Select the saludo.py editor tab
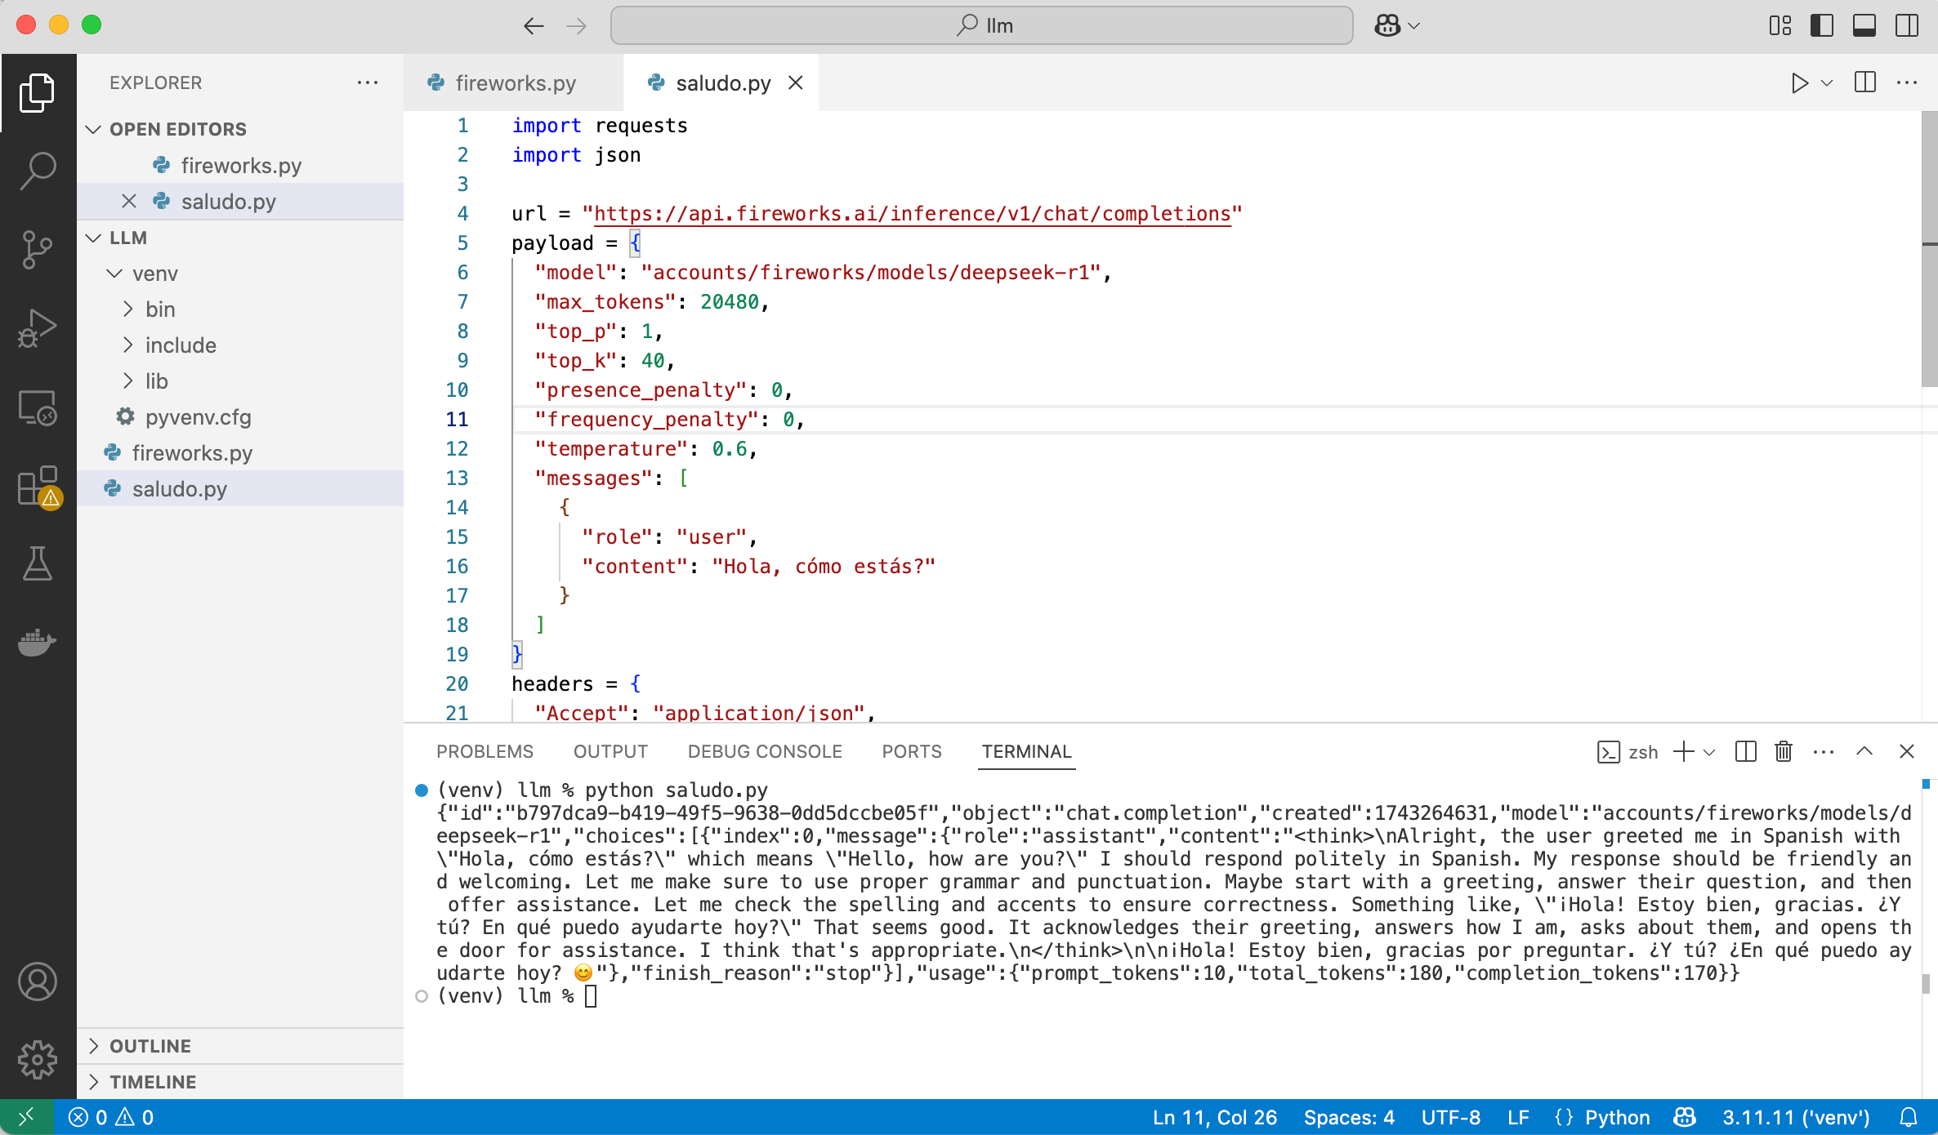This screenshot has width=1938, height=1135. pos(722,83)
